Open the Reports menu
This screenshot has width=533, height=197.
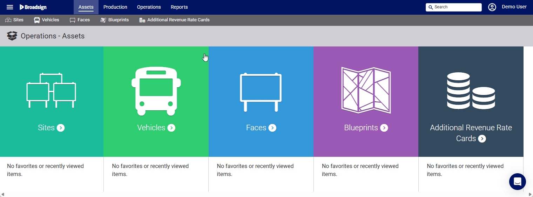[x=179, y=7]
